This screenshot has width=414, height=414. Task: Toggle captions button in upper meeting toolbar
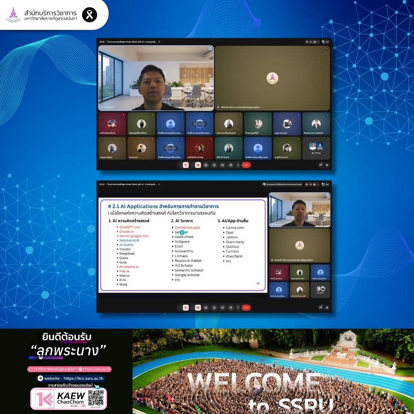pos(222,165)
